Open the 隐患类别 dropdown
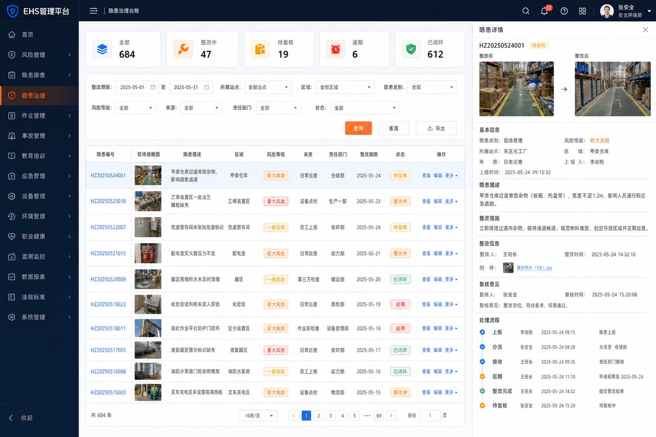The height and width of the screenshot is (437, 656). pyautogui.click(x=432, y=87)
